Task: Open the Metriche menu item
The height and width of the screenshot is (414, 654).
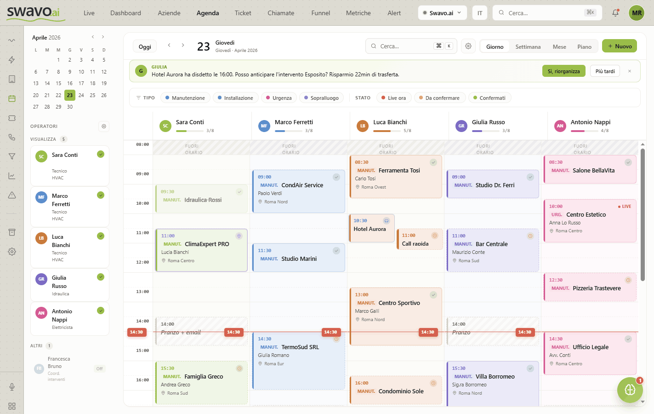Action: (x=358, y=13)
